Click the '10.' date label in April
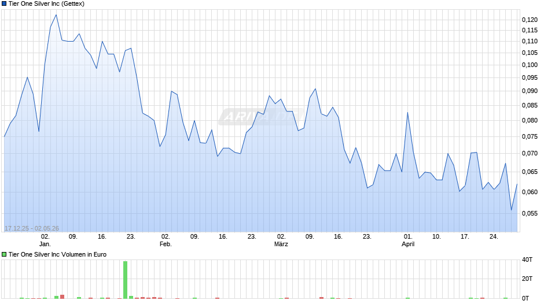This screenshot has width=544, height=304. pos(436,237)
